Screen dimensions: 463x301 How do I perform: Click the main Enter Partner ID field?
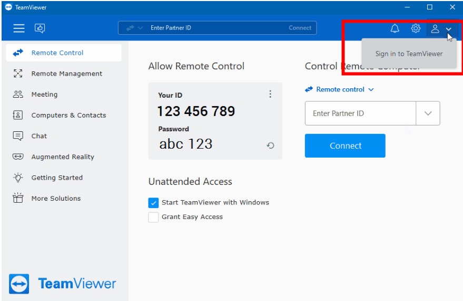click(360, 113)
